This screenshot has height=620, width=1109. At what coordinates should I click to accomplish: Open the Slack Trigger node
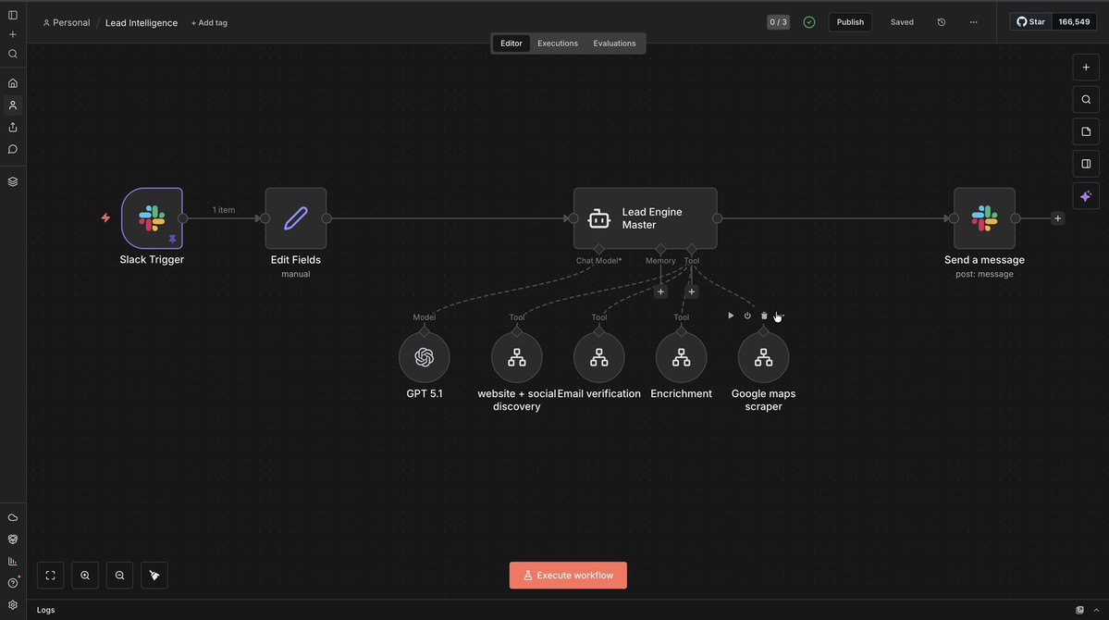point(152,218)
